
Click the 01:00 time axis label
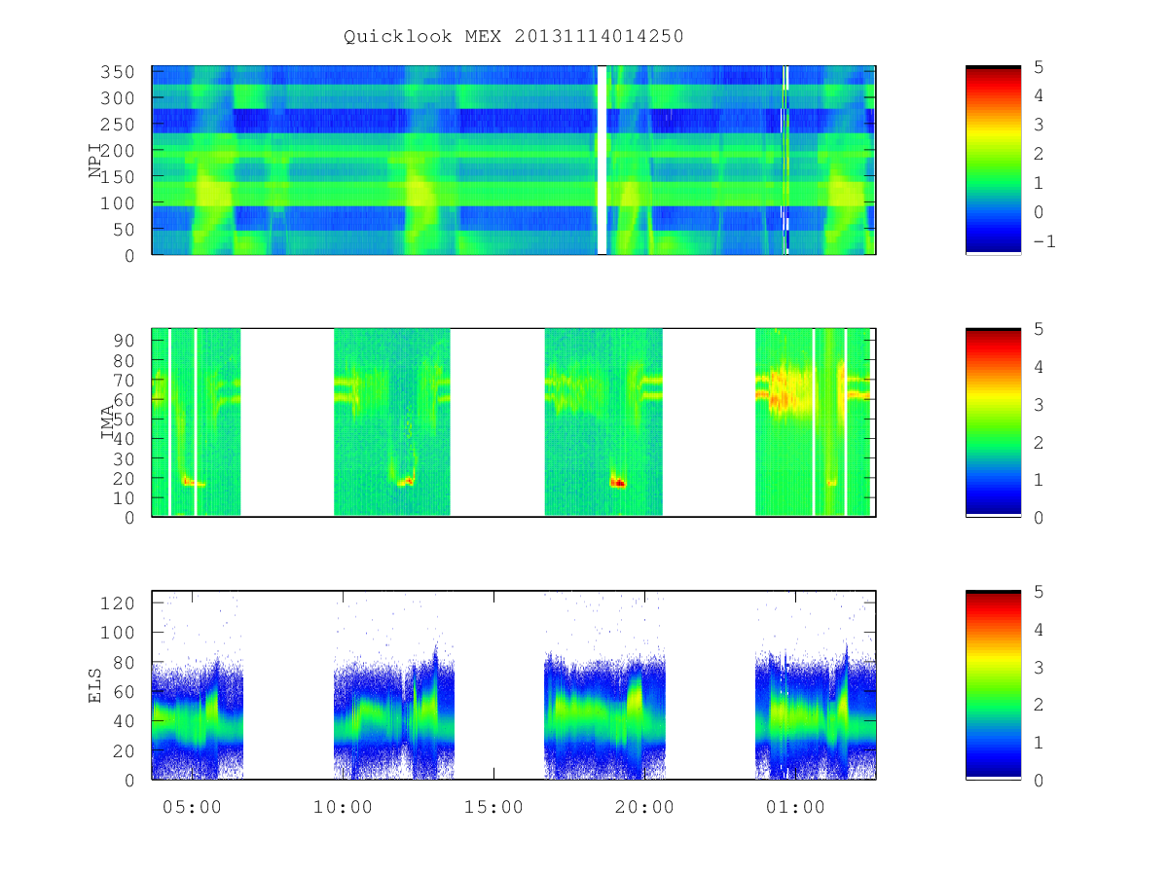tap(795, 807)
